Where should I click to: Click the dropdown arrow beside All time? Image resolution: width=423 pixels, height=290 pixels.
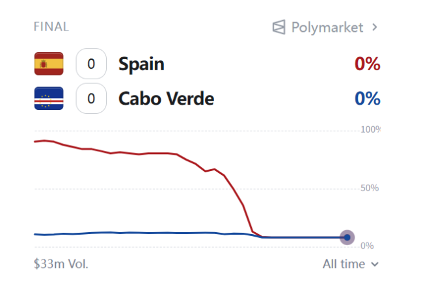(375, 265)
